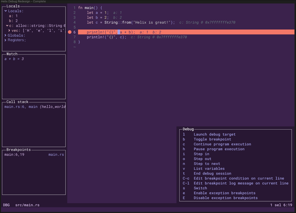The image size is (296, 213).
Task: Choose Edit breakpoint log message on current line
Action: pos(241,183)
